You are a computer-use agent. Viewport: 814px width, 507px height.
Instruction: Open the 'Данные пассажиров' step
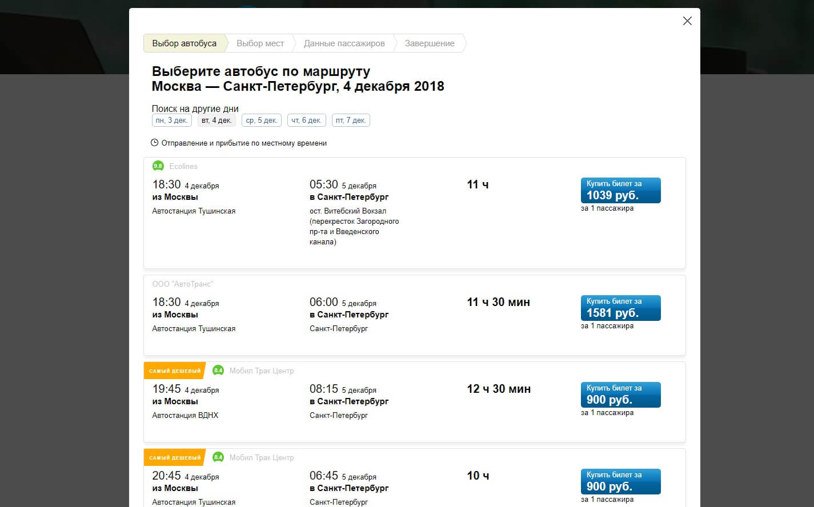coord(344,43)
